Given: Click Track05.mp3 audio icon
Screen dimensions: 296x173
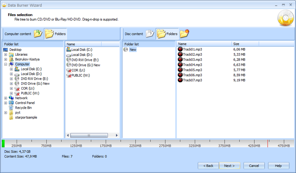Looking at the screenshot, I should [180, 70].
